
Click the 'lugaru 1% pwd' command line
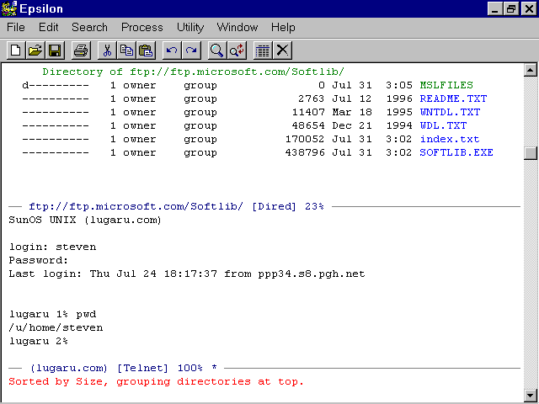point(52,314)
